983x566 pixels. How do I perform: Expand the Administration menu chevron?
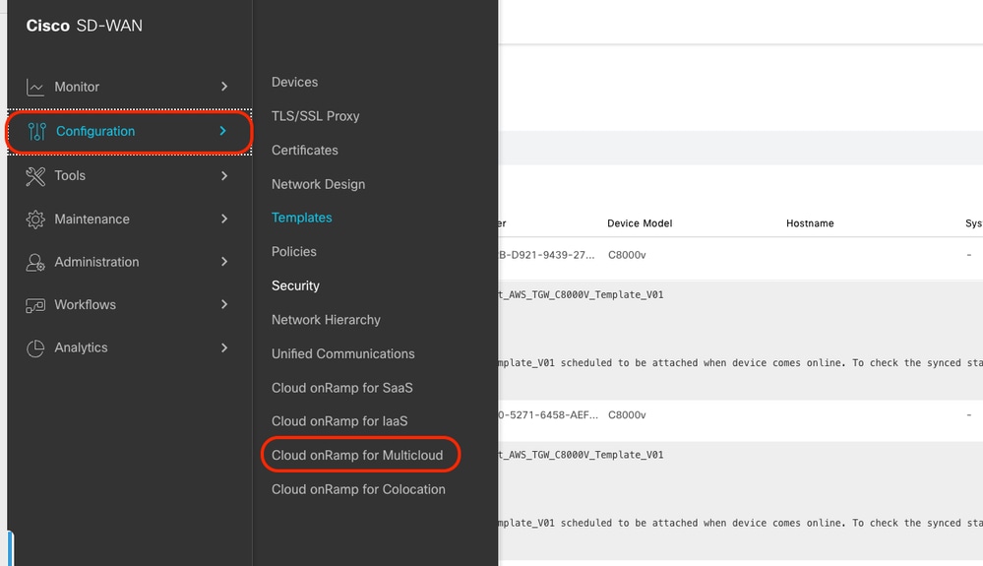click(x=223, y=262)
